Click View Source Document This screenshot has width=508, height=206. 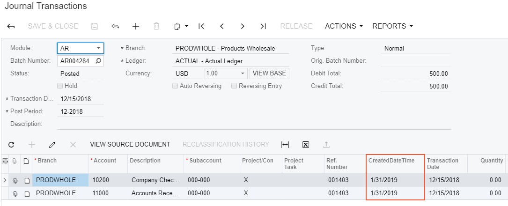click(x=130, y=145)
